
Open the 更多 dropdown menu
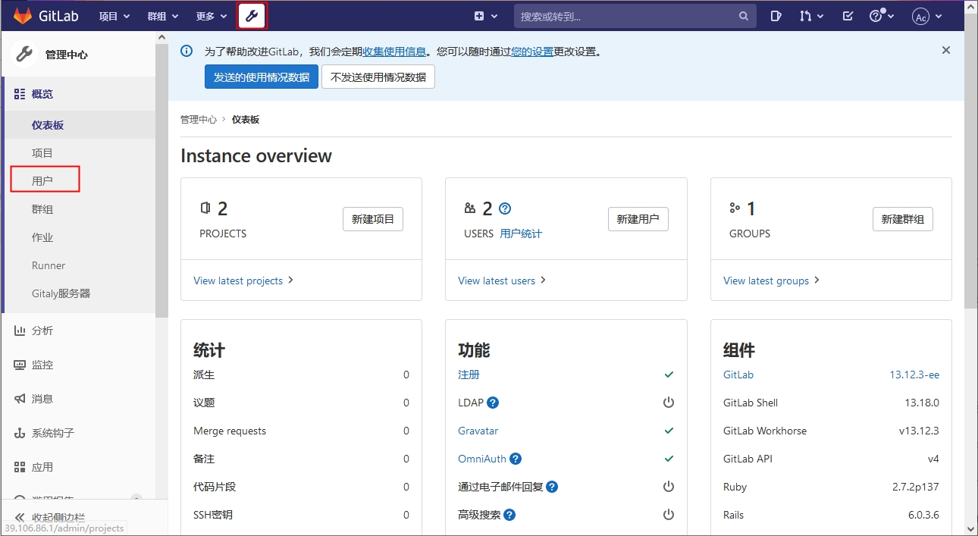coord(211,16)
